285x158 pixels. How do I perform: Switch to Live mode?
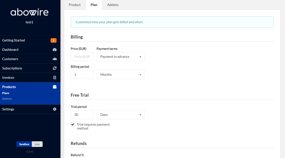coord(37,144)
